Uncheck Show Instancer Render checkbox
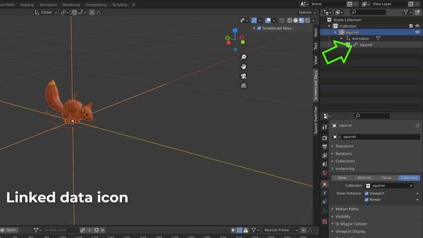Screen dimensions: 423x238 click(x=367, y=200)
